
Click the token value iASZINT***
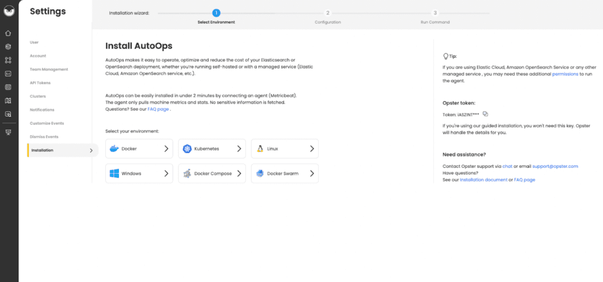(468, 114)
